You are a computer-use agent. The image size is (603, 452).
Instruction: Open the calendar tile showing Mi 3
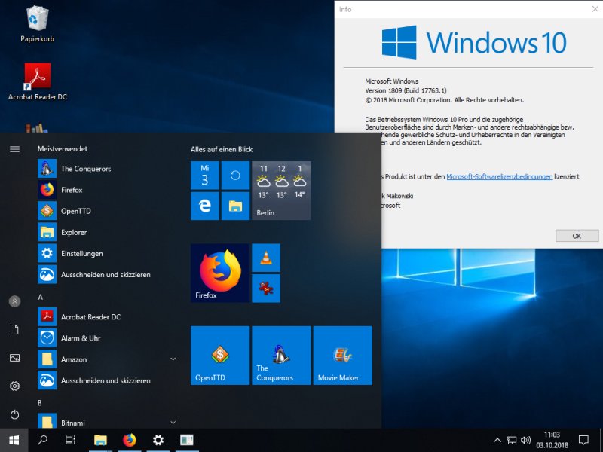coord(205,176)
